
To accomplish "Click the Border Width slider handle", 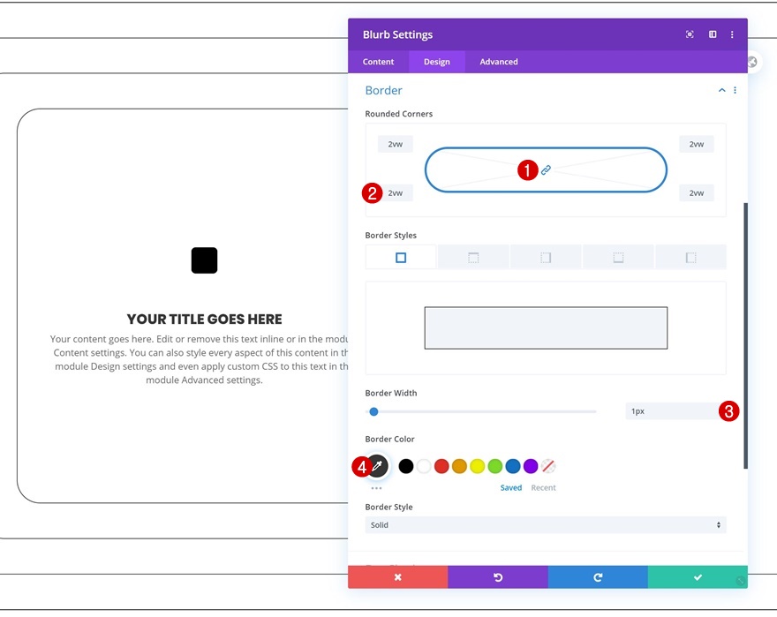I will click(374, 411).
